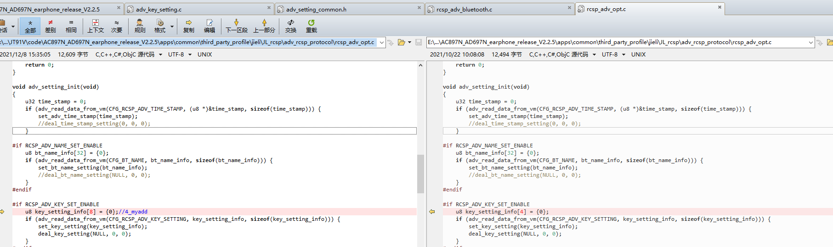
Task: Click the right timestamp 2021/10/22 10:08:08
Action: click(x=457, y=55)
